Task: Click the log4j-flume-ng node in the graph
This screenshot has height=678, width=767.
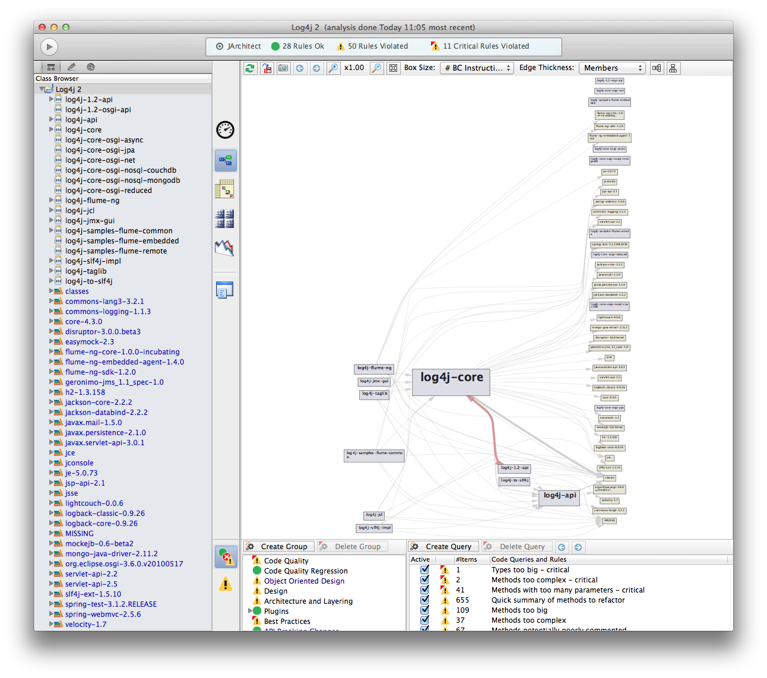Action: point(374,369)
